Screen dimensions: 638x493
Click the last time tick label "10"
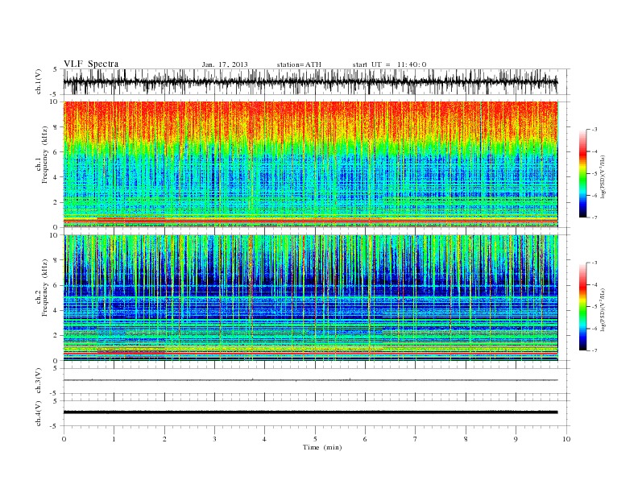tap(566, 439)
